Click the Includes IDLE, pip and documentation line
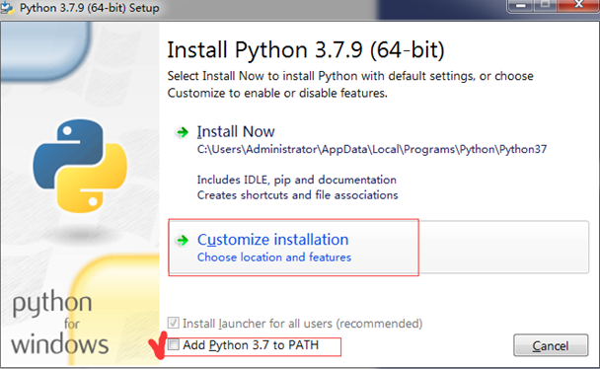 [297, 180]
